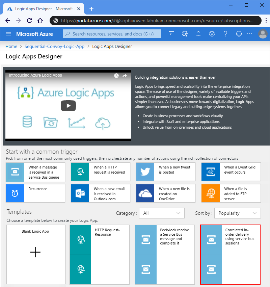
Task: Open Sequential-Convoy-Logic-App breadcrumb link
Action: pos(55,47)
